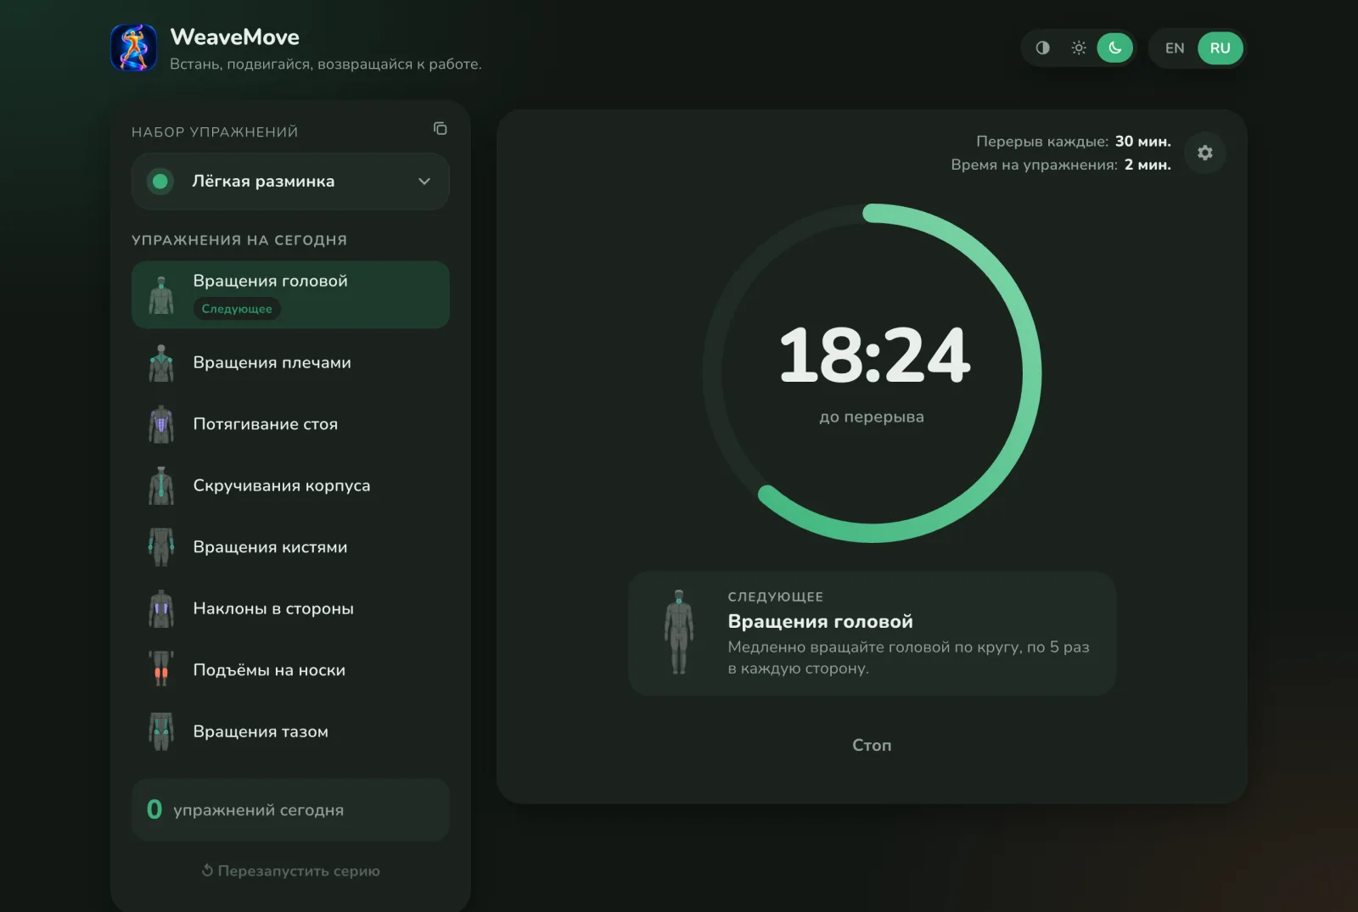Click the body figure in the Следующее card
Viewport: 1358px width, 912px height.
679,633
